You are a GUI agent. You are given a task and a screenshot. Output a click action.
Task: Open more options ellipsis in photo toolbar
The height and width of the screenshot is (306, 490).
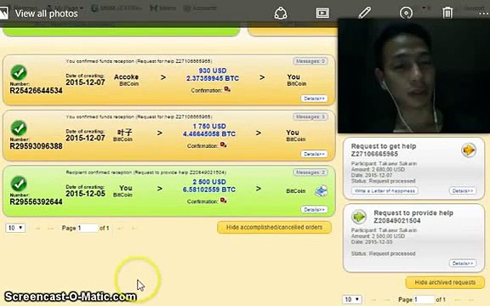point(484,14)
